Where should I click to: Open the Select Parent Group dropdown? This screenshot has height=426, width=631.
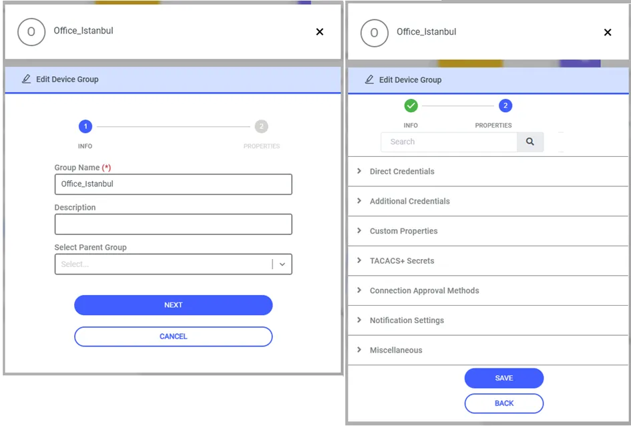(x=174, y=264)
